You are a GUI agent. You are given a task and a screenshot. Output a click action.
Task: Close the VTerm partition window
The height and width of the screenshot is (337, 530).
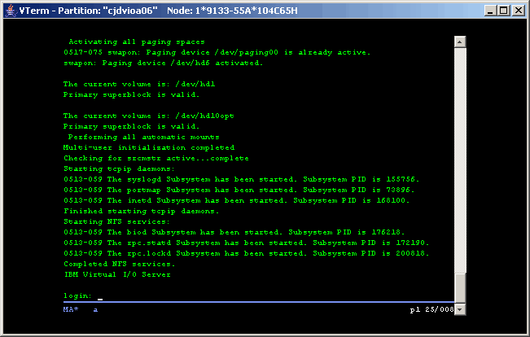(x=517, y=11)
